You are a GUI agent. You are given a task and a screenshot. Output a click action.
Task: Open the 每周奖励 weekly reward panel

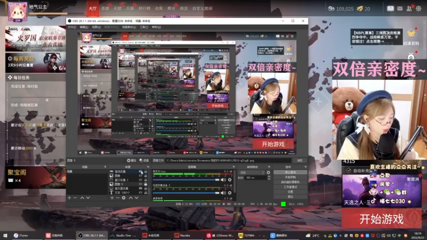point(35,62)
